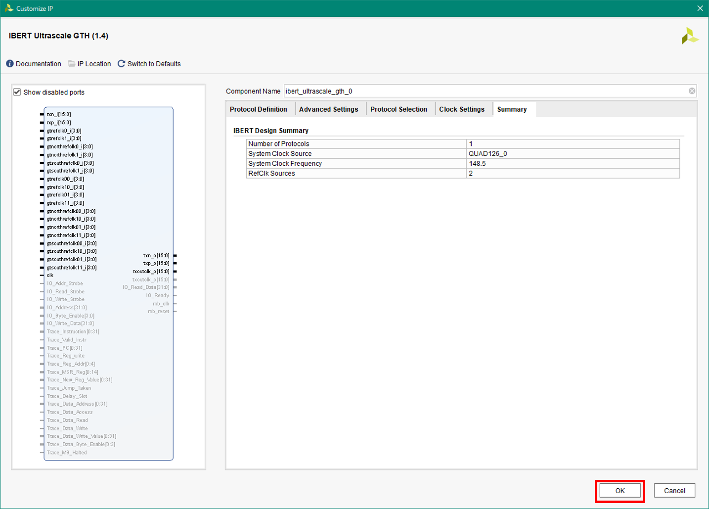Click the Trace_PC[0:31] port

pos(65,348)
